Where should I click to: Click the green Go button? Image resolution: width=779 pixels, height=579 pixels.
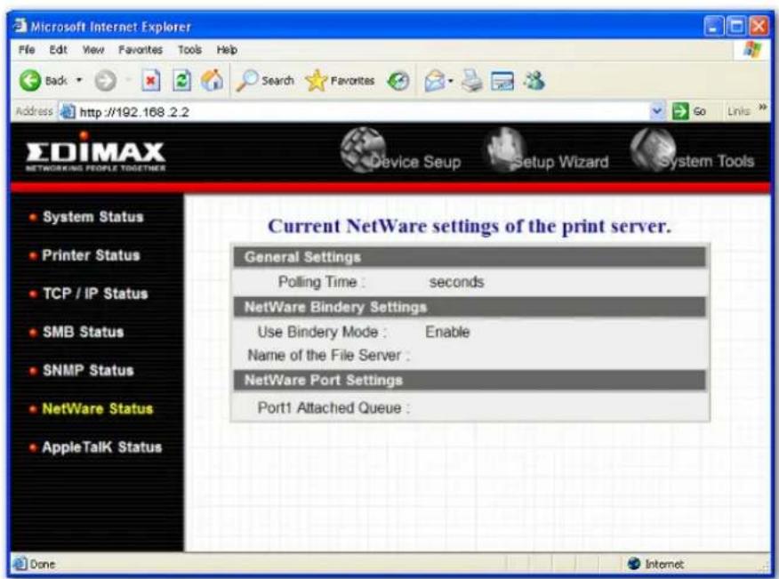click(688, 111)
